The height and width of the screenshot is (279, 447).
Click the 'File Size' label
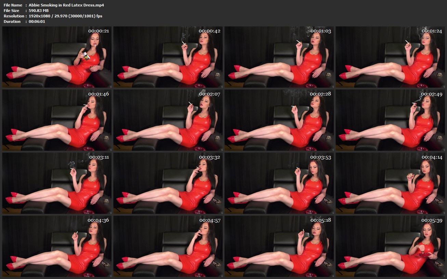(x=11, y=11)
